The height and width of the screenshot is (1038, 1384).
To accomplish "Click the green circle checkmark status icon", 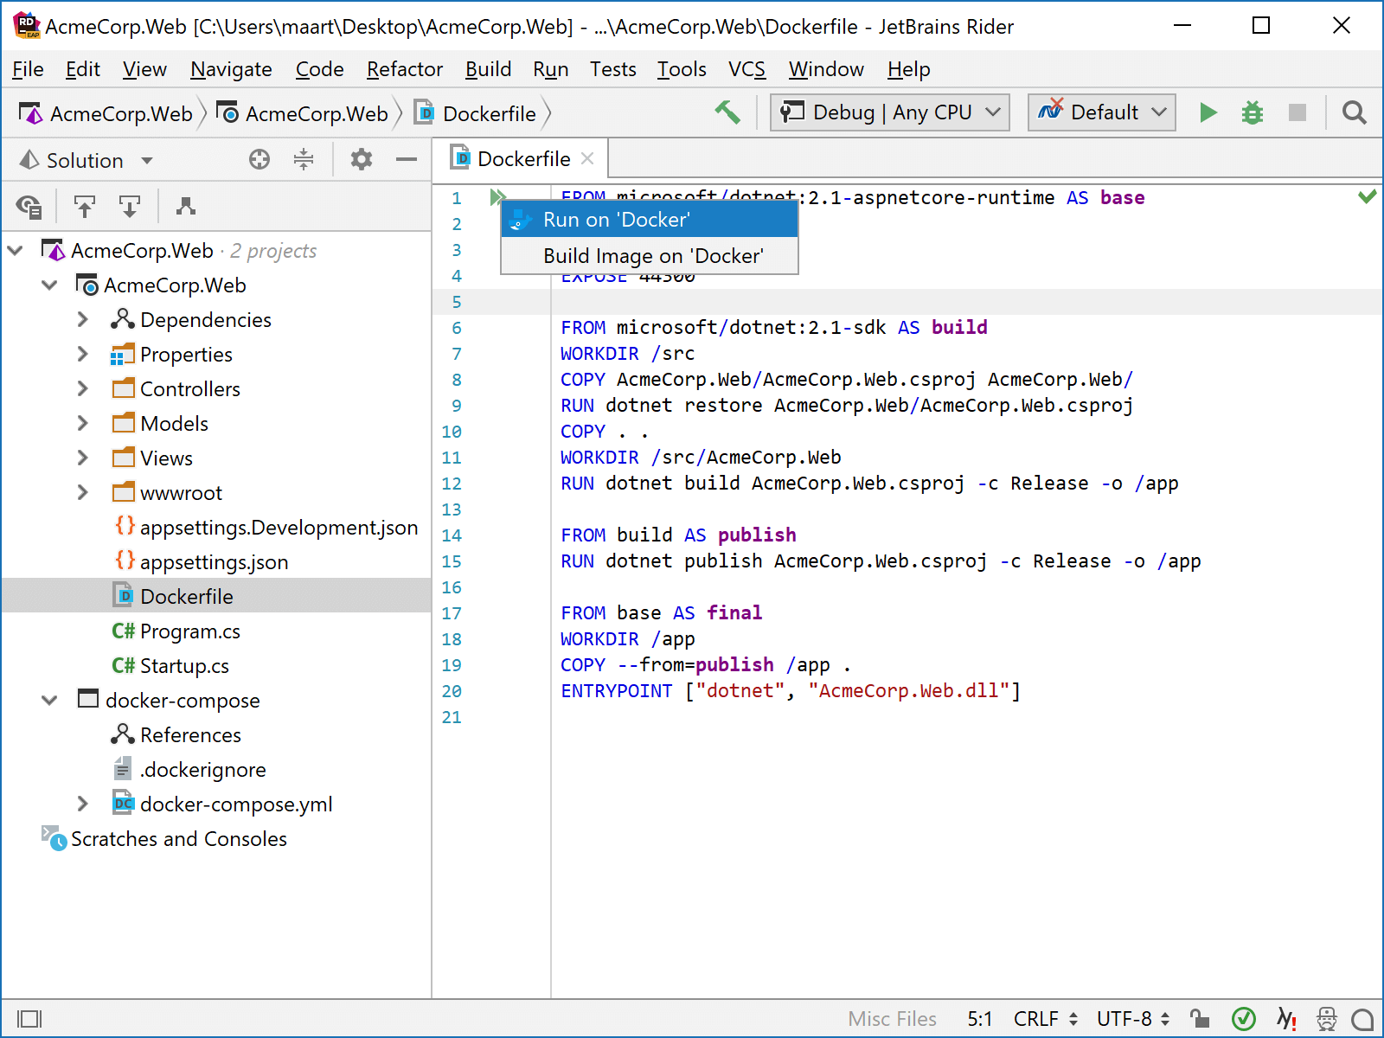I will (1244, 1019).
